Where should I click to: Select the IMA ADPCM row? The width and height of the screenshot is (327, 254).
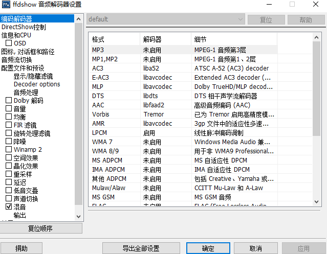coord(184,170)
